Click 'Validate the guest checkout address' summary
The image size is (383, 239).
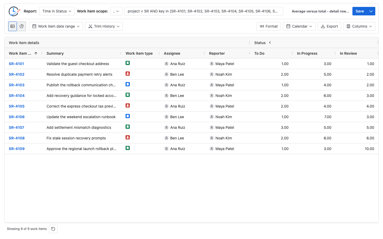click(78, 64)
